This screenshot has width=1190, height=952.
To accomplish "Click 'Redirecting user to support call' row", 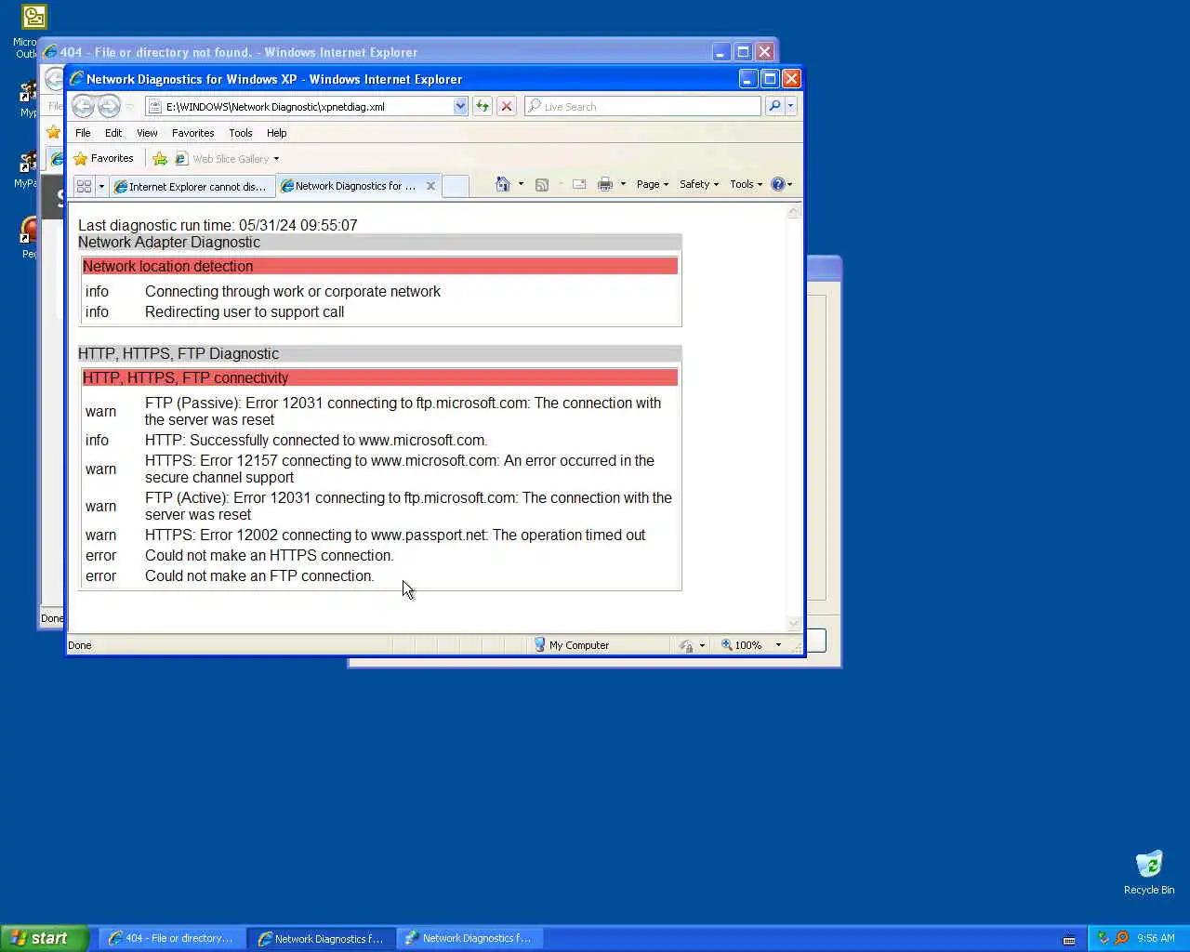I will (380, 312).
